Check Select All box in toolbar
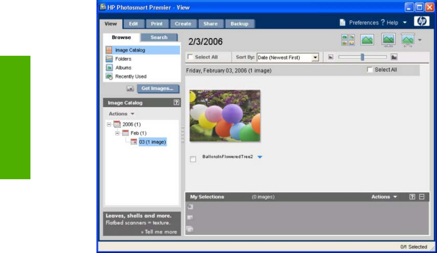This screenshot has height=253, width=437. point(190,57)
